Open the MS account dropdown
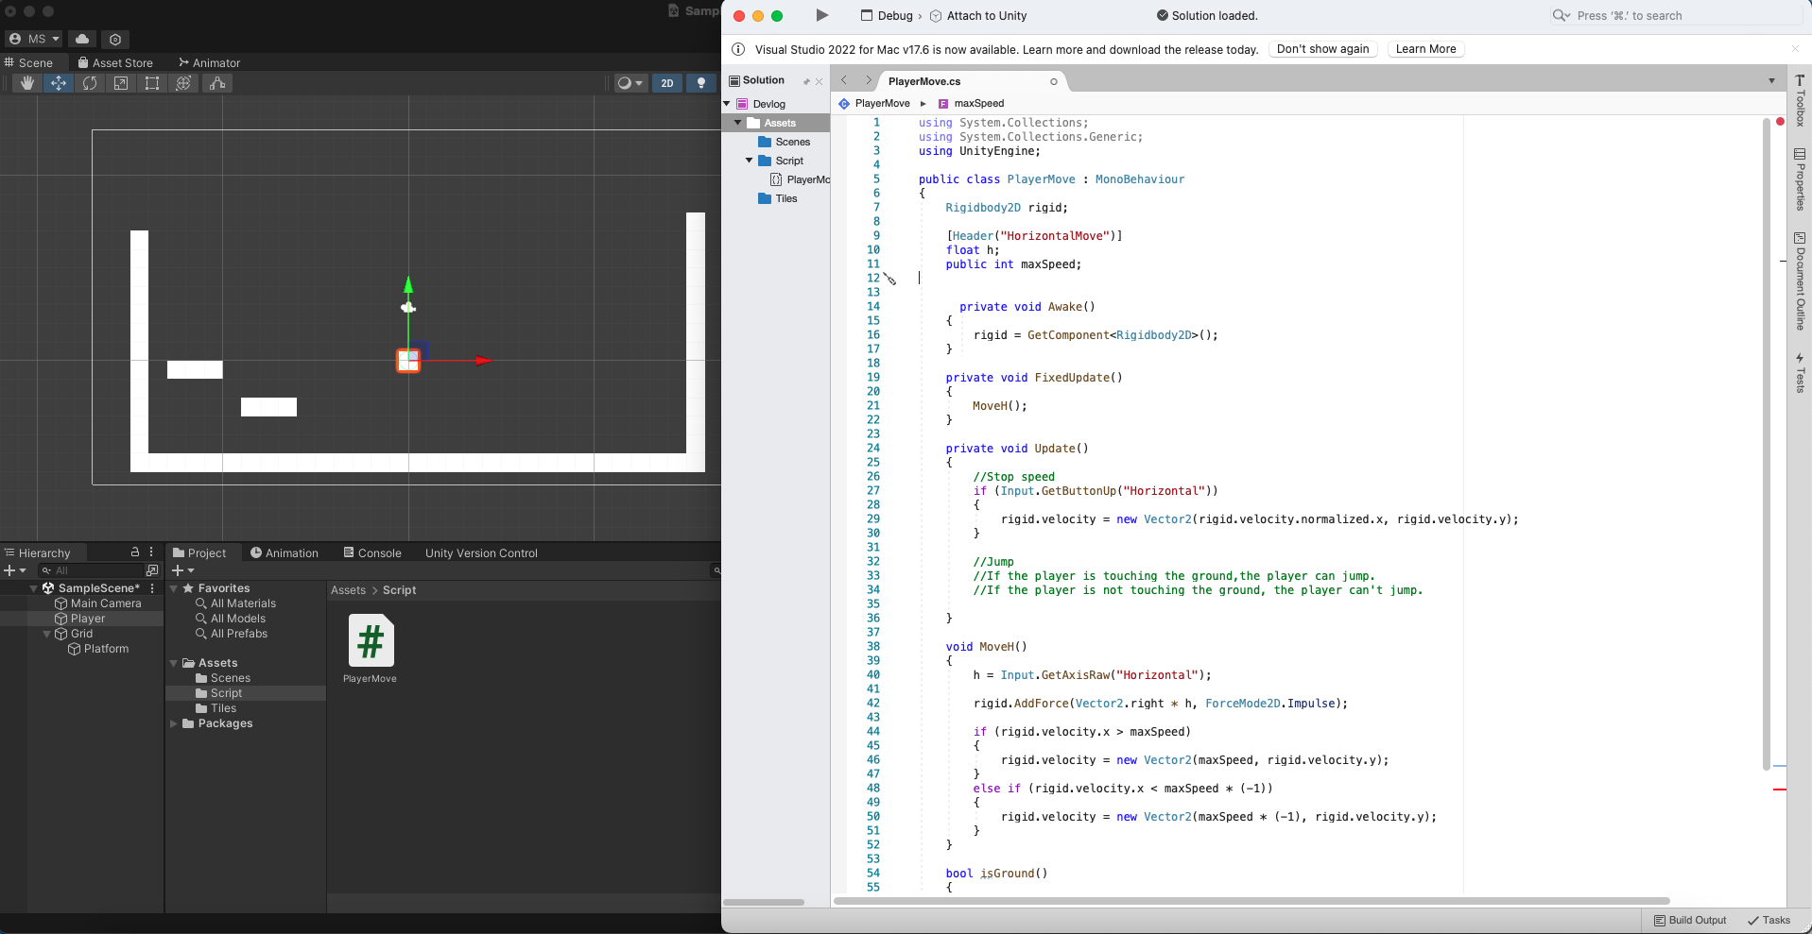 point(34,39)
